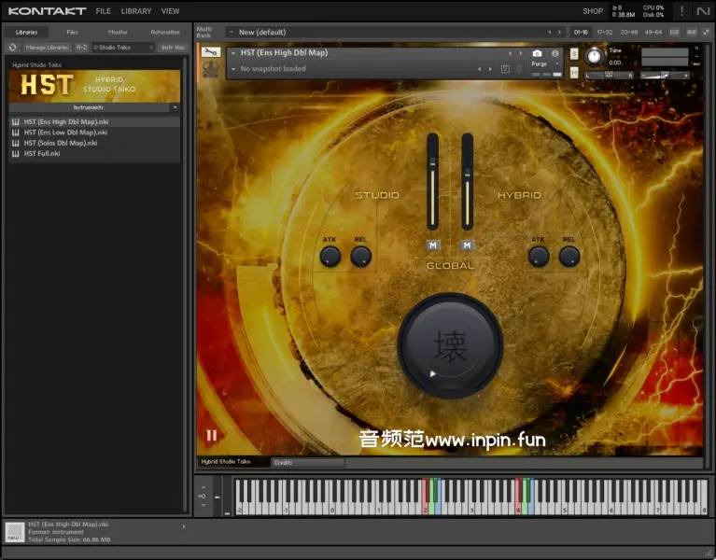Switch to the Automation tab
The image size is (716, 560).
point(165,32)
